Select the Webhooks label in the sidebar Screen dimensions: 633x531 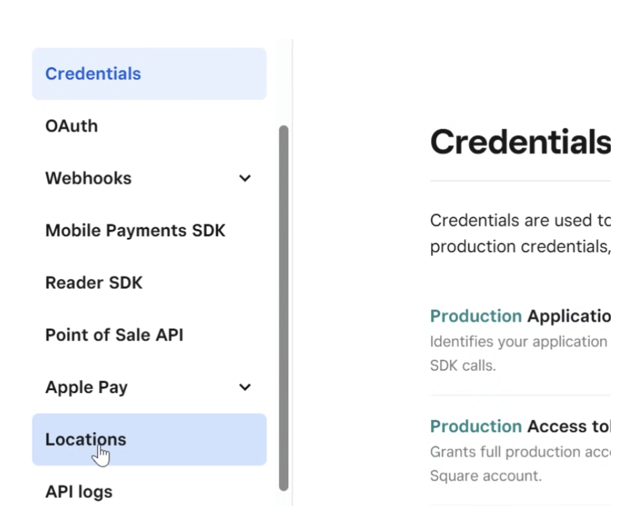pos(88,179)
